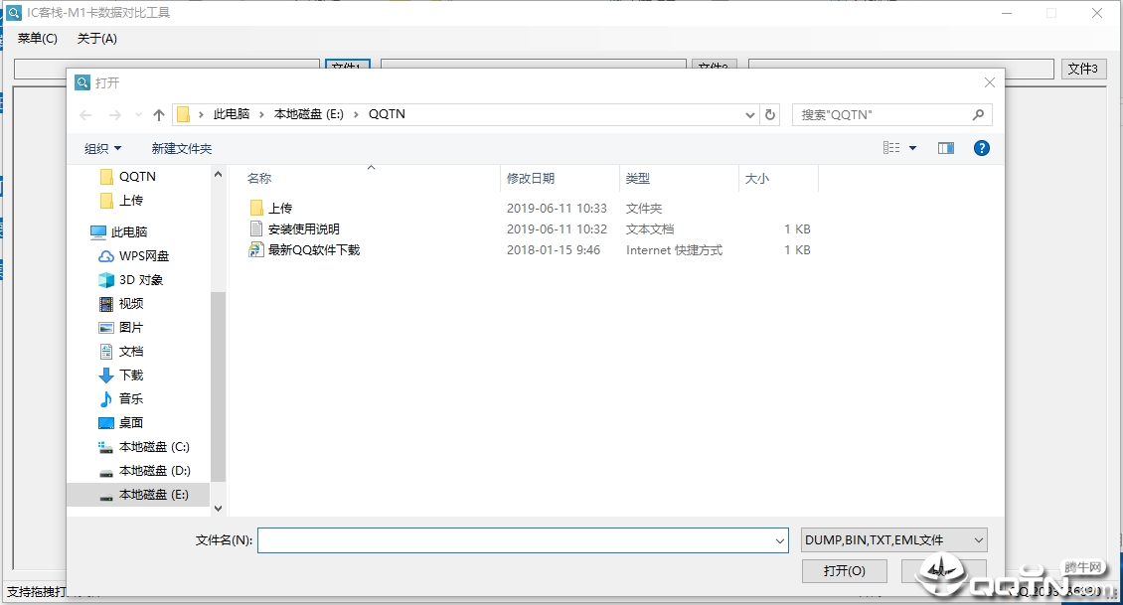Viewport: 1123px width, 605px height.
Task: Select 此电脑 in navigation tree
Action: (x=129, y=232)
